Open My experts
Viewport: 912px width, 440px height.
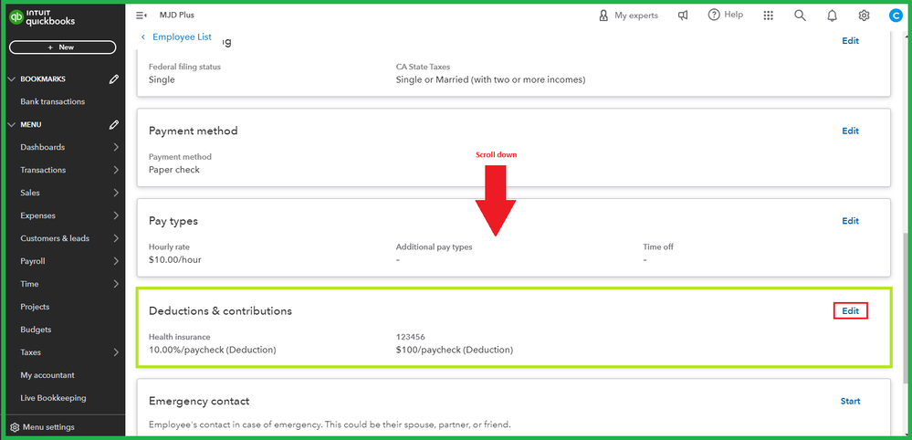(x=628, y=16)
